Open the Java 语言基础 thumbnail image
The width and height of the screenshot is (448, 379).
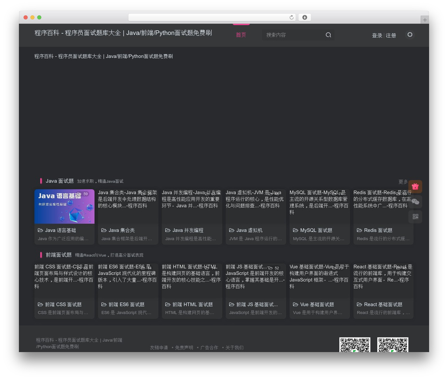64,206
